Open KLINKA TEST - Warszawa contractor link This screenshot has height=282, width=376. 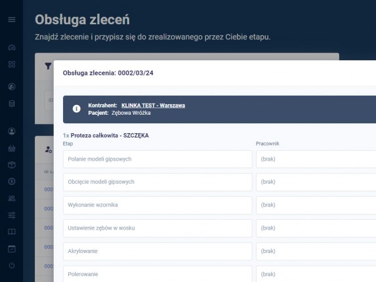153,106
